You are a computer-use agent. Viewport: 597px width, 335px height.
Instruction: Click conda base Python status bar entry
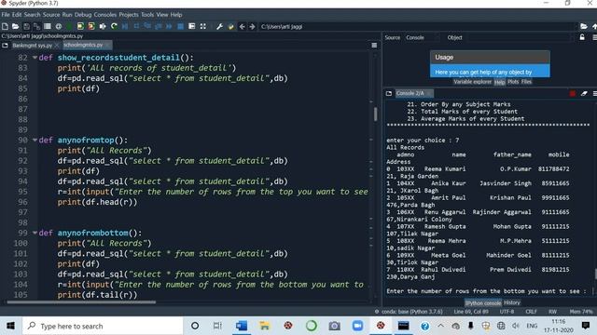click(x=409, y=312)
